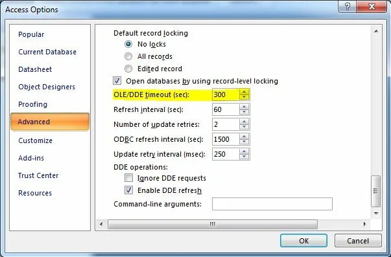Confirm settings with the OK button
Viewport: 391px width, 257px height.
coord(303,241)
